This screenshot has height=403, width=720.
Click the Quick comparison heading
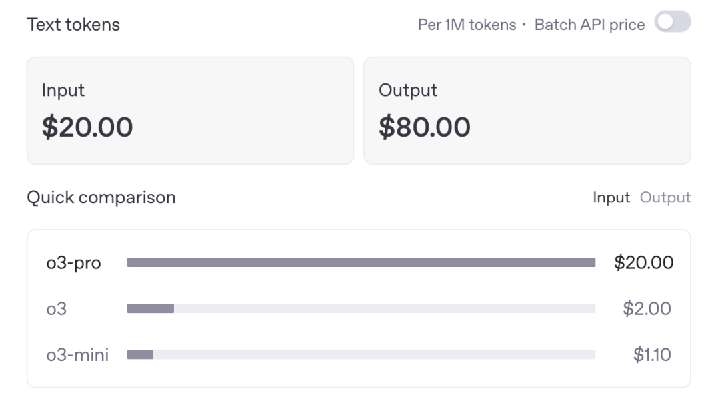pyautogui.click(x=101, y=198)
